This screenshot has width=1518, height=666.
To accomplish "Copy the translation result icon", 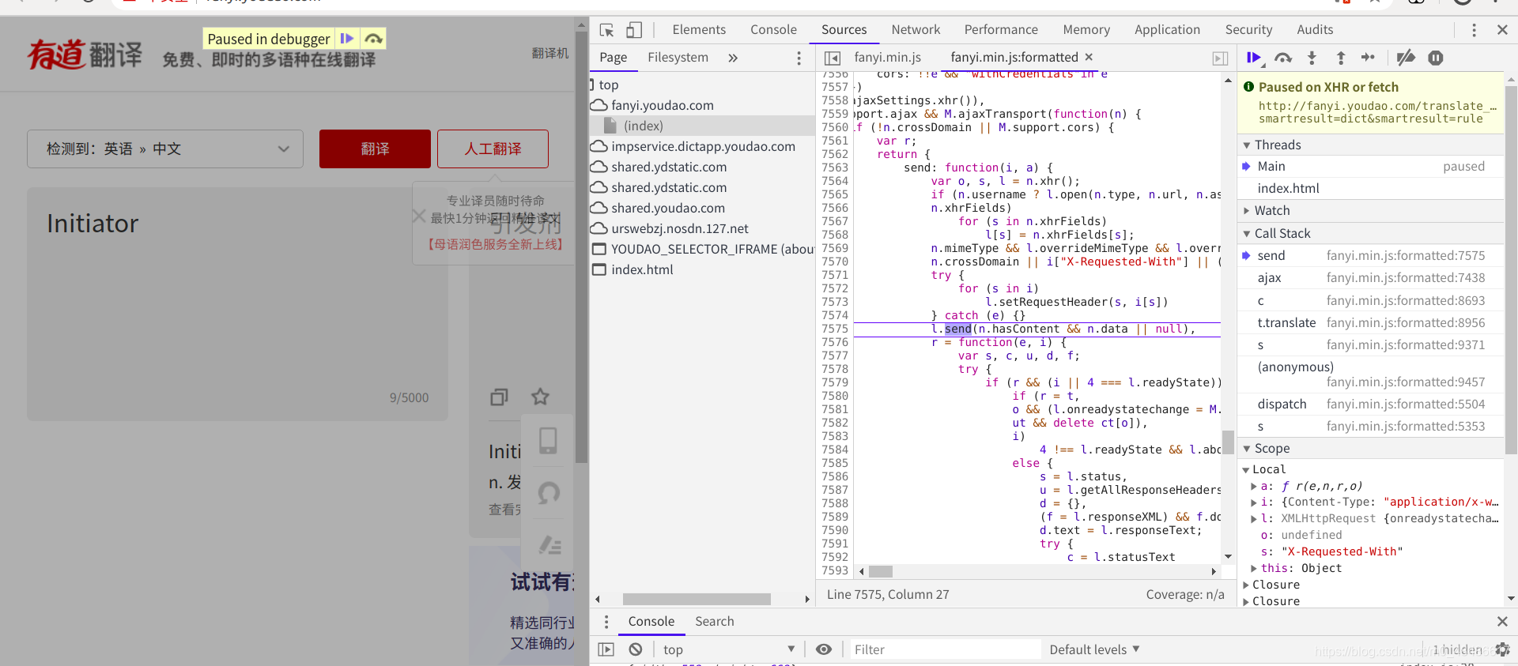I will point(499,397).
